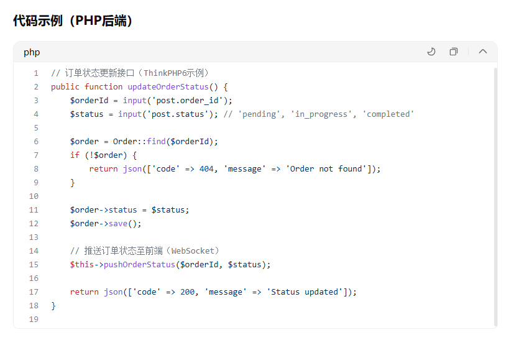Click the php language label
Screen dimensions: 514x340
click(x=32, y=52)
